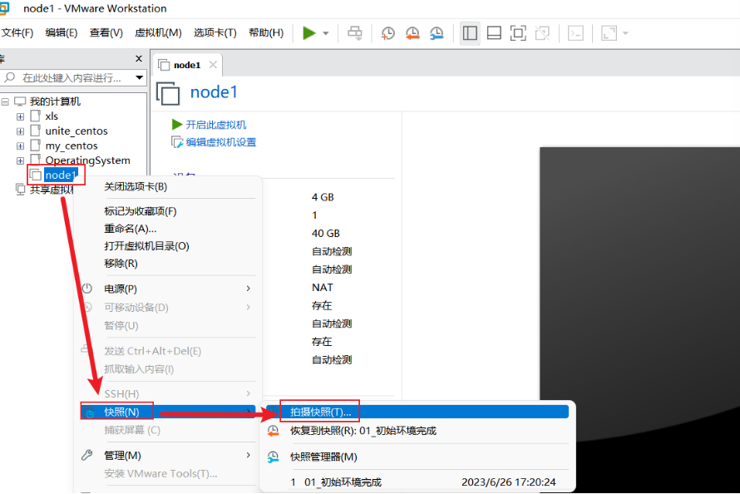Click the Take Snapshot toolbar icon
Screen dimensions: 740x494
click(x=388, y=33)
